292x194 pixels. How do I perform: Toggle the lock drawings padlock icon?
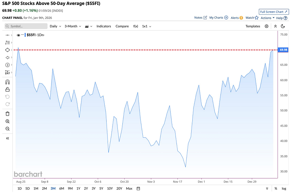[8, 89]
